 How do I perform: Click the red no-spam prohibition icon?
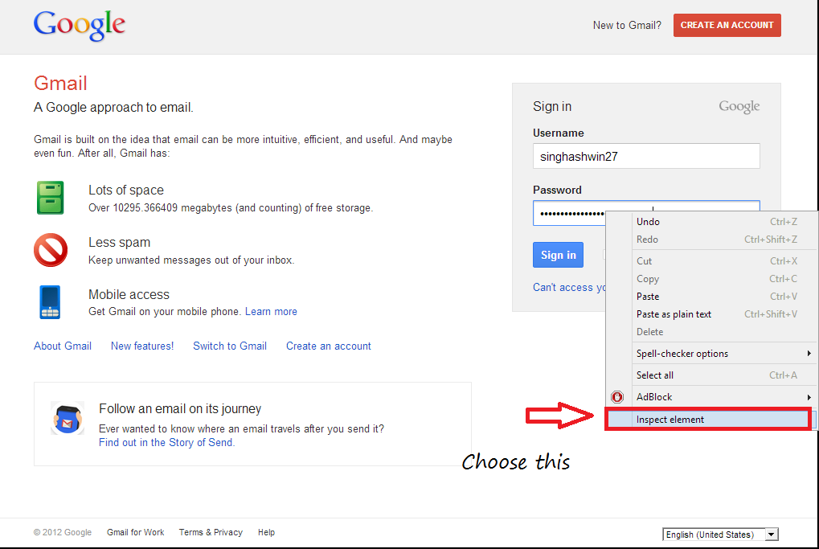click(51, 250)
